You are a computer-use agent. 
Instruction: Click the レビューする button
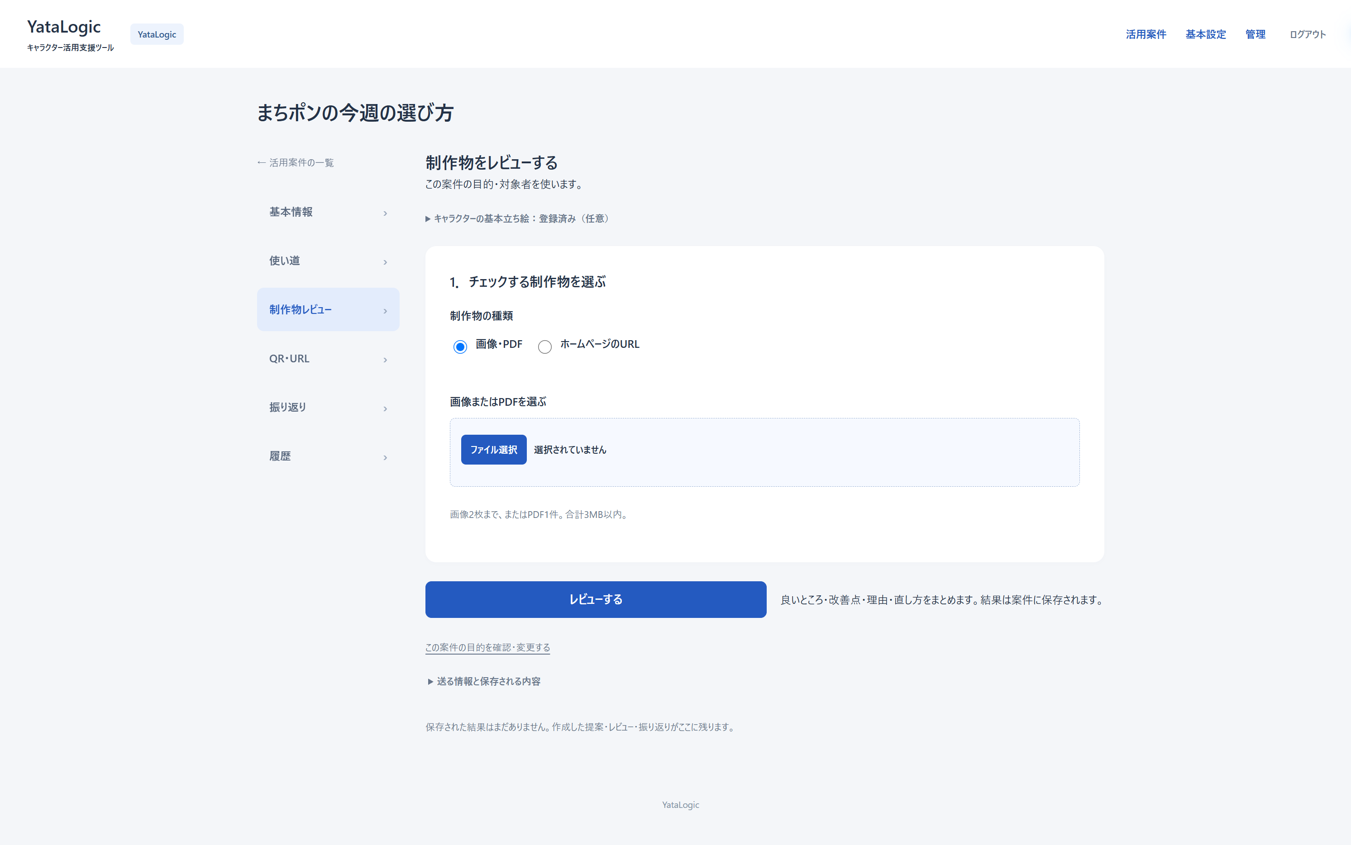click(596, 600)
